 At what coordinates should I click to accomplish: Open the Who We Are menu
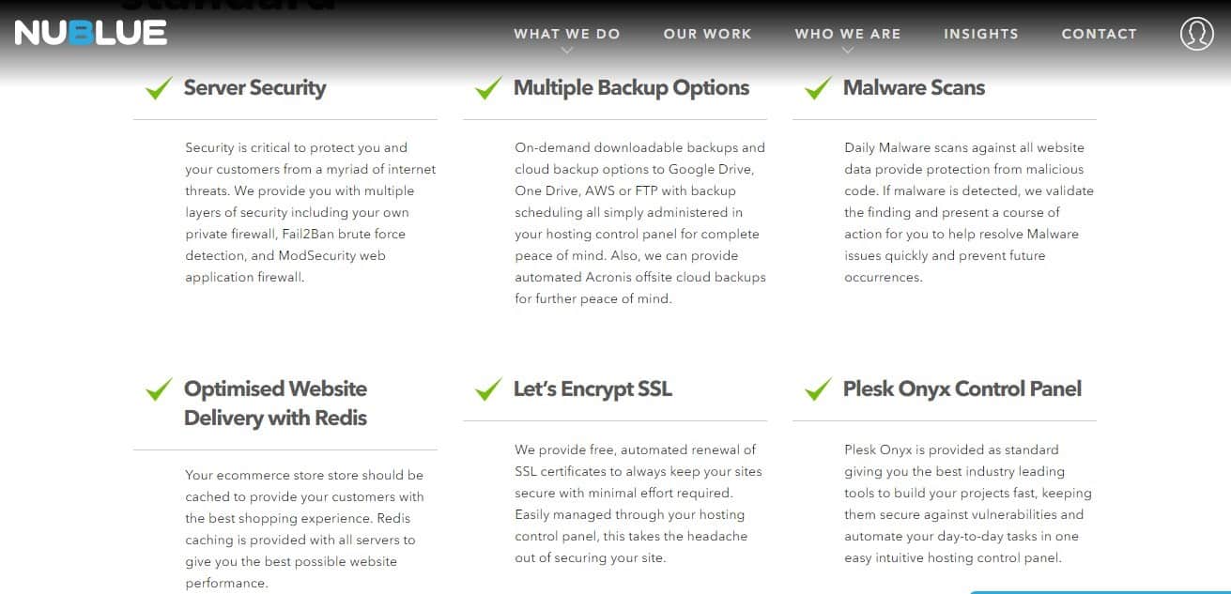[x=847, y=34]
